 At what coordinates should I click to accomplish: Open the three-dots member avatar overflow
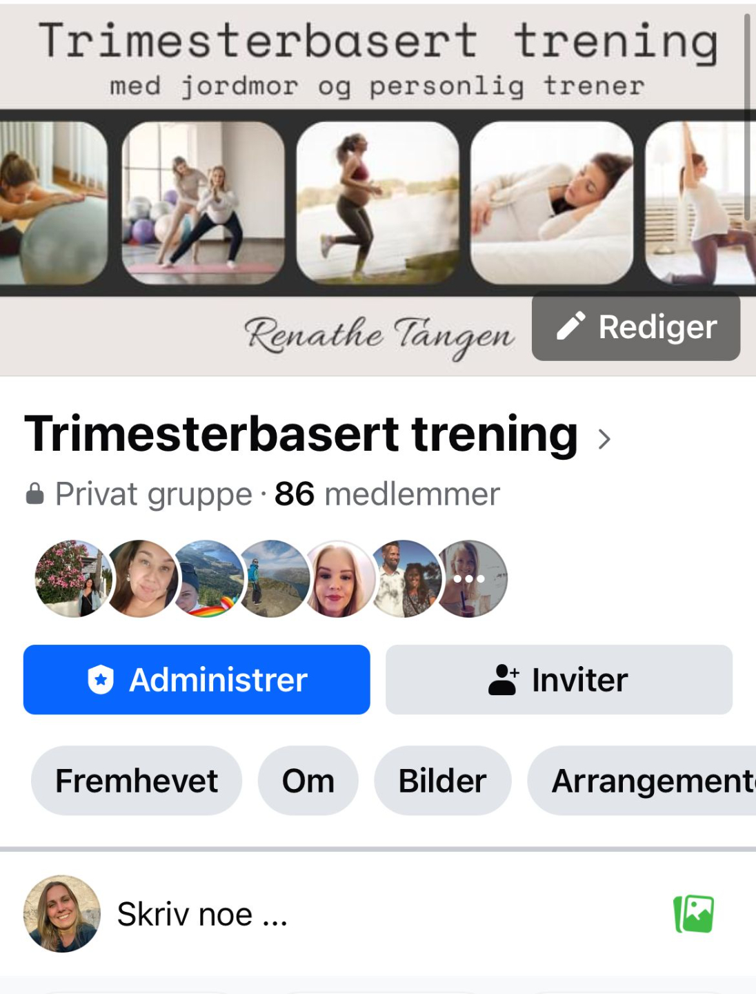(469, 578)
